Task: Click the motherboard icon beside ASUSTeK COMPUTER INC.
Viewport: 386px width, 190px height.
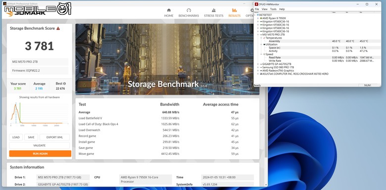Action: click(261, 74)
